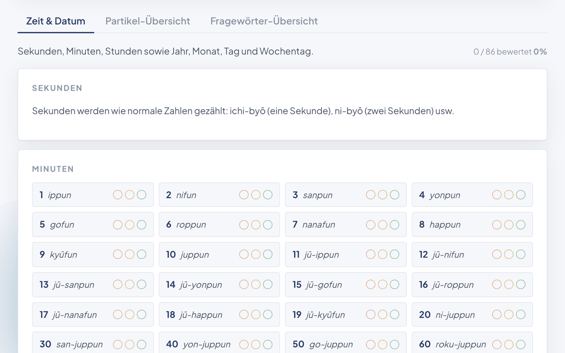Image resolution: width=565 pixels, height=353 pixels.
Task: Click the '60 roku-juppun' label
Action: coord(452,345)
